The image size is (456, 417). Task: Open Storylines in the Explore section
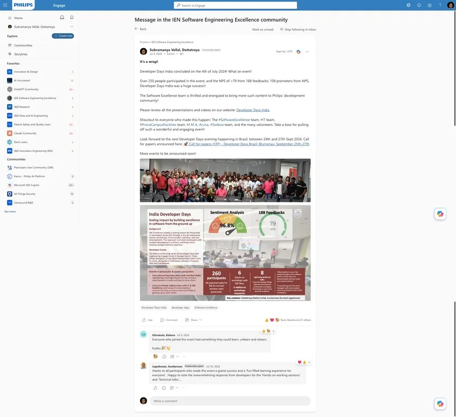point(21,54)
